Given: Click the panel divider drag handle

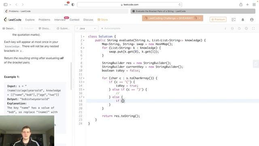Looking at the screenshot, I should tap(73, 84).
